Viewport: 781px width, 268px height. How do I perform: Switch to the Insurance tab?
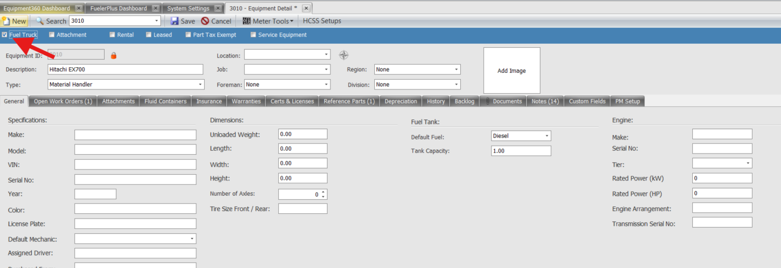tap(209, 101)
